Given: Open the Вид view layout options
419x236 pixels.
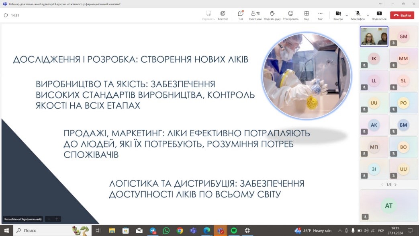Looking at the screenshot, I should point(307,15).
